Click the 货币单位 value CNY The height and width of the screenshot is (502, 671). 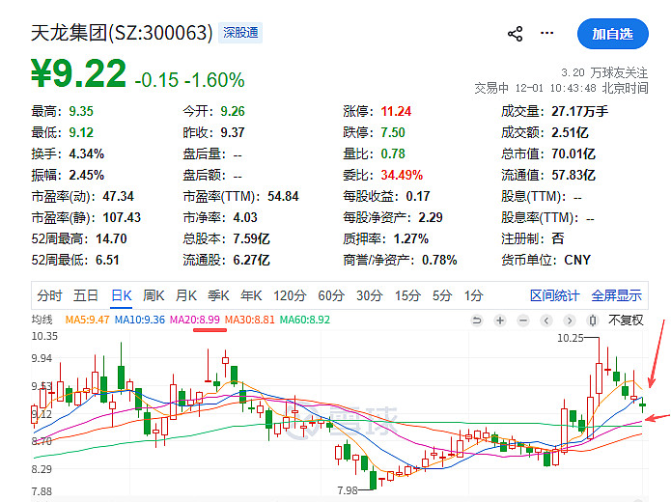(x=577, y=261)
